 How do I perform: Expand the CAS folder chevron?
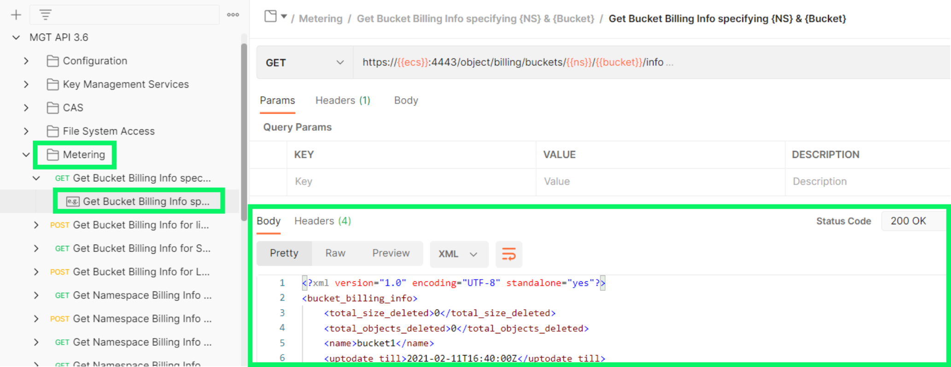click(x=26, y=108)
